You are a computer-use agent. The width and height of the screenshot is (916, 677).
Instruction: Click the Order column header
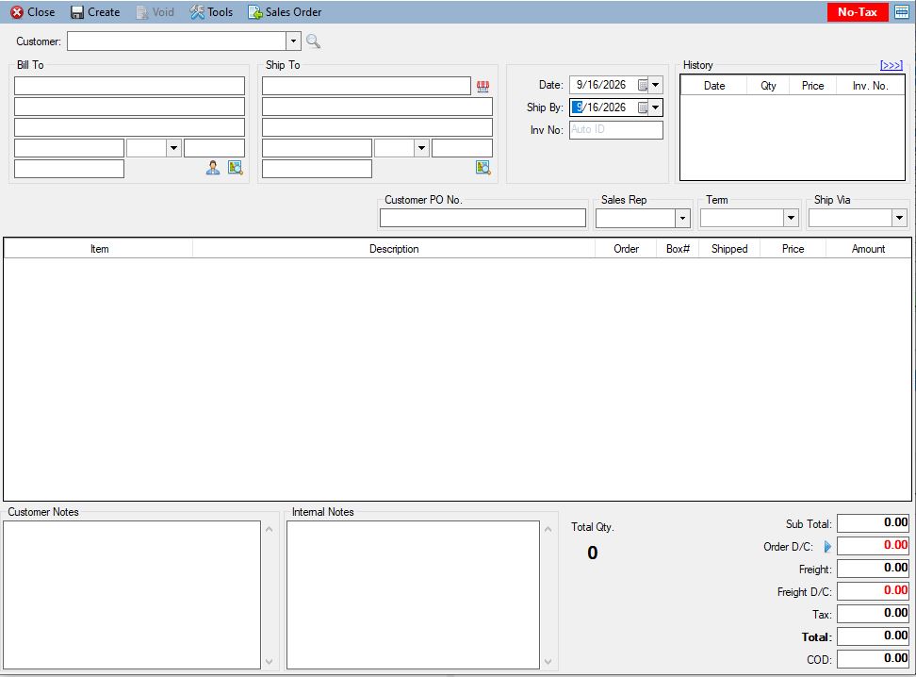point(626,249)
